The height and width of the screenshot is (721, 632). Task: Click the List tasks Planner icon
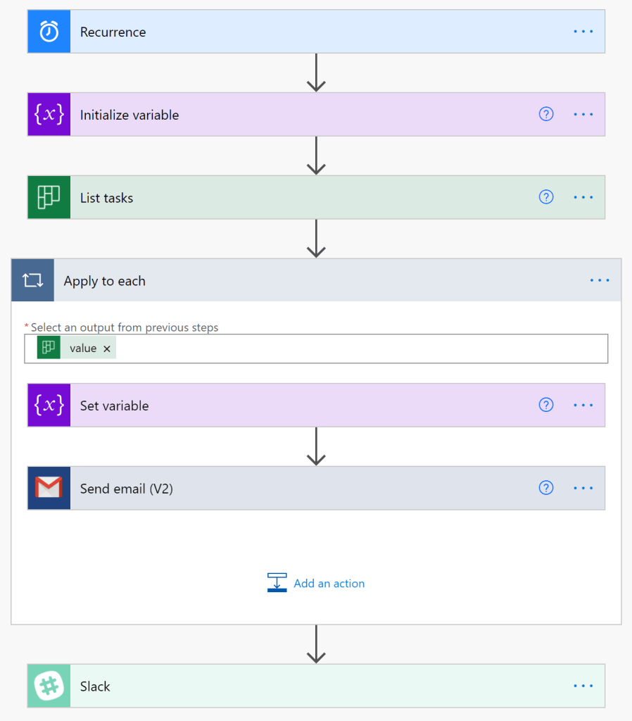49,198
